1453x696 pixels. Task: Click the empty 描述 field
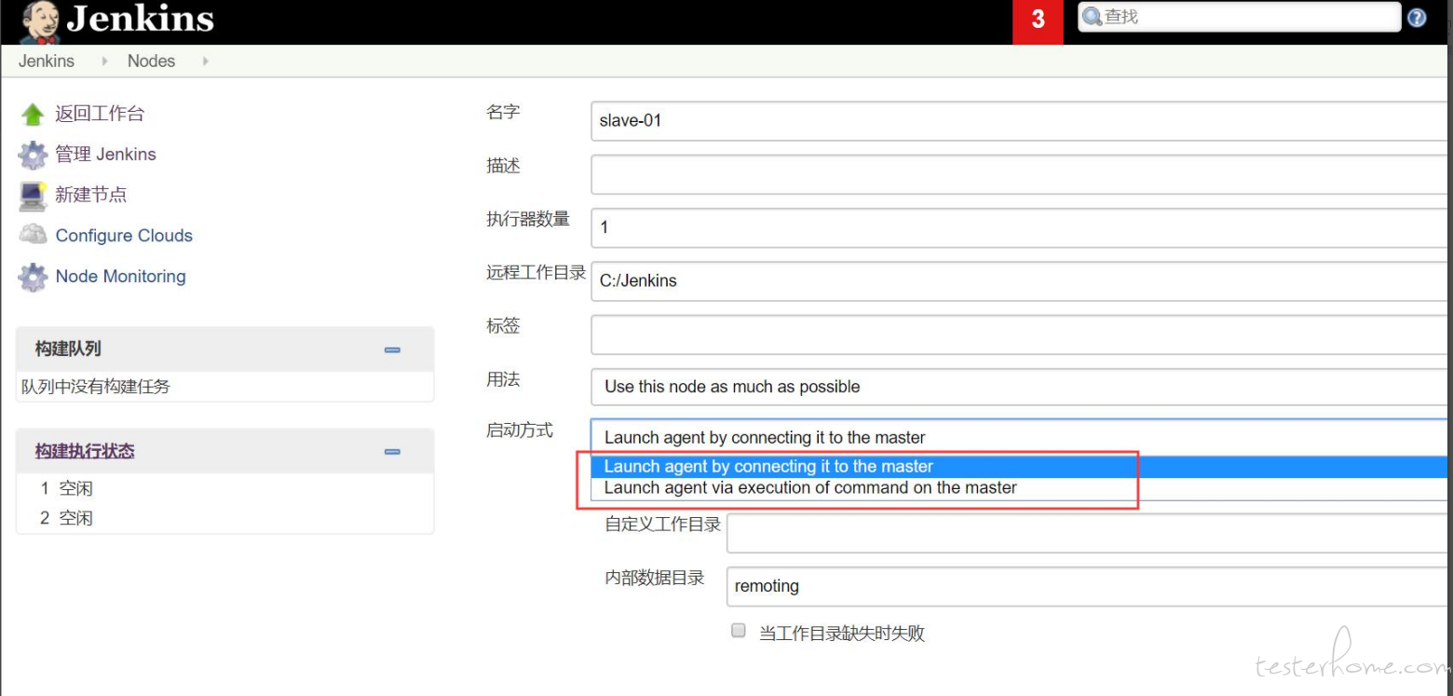tap(1021, 174)
